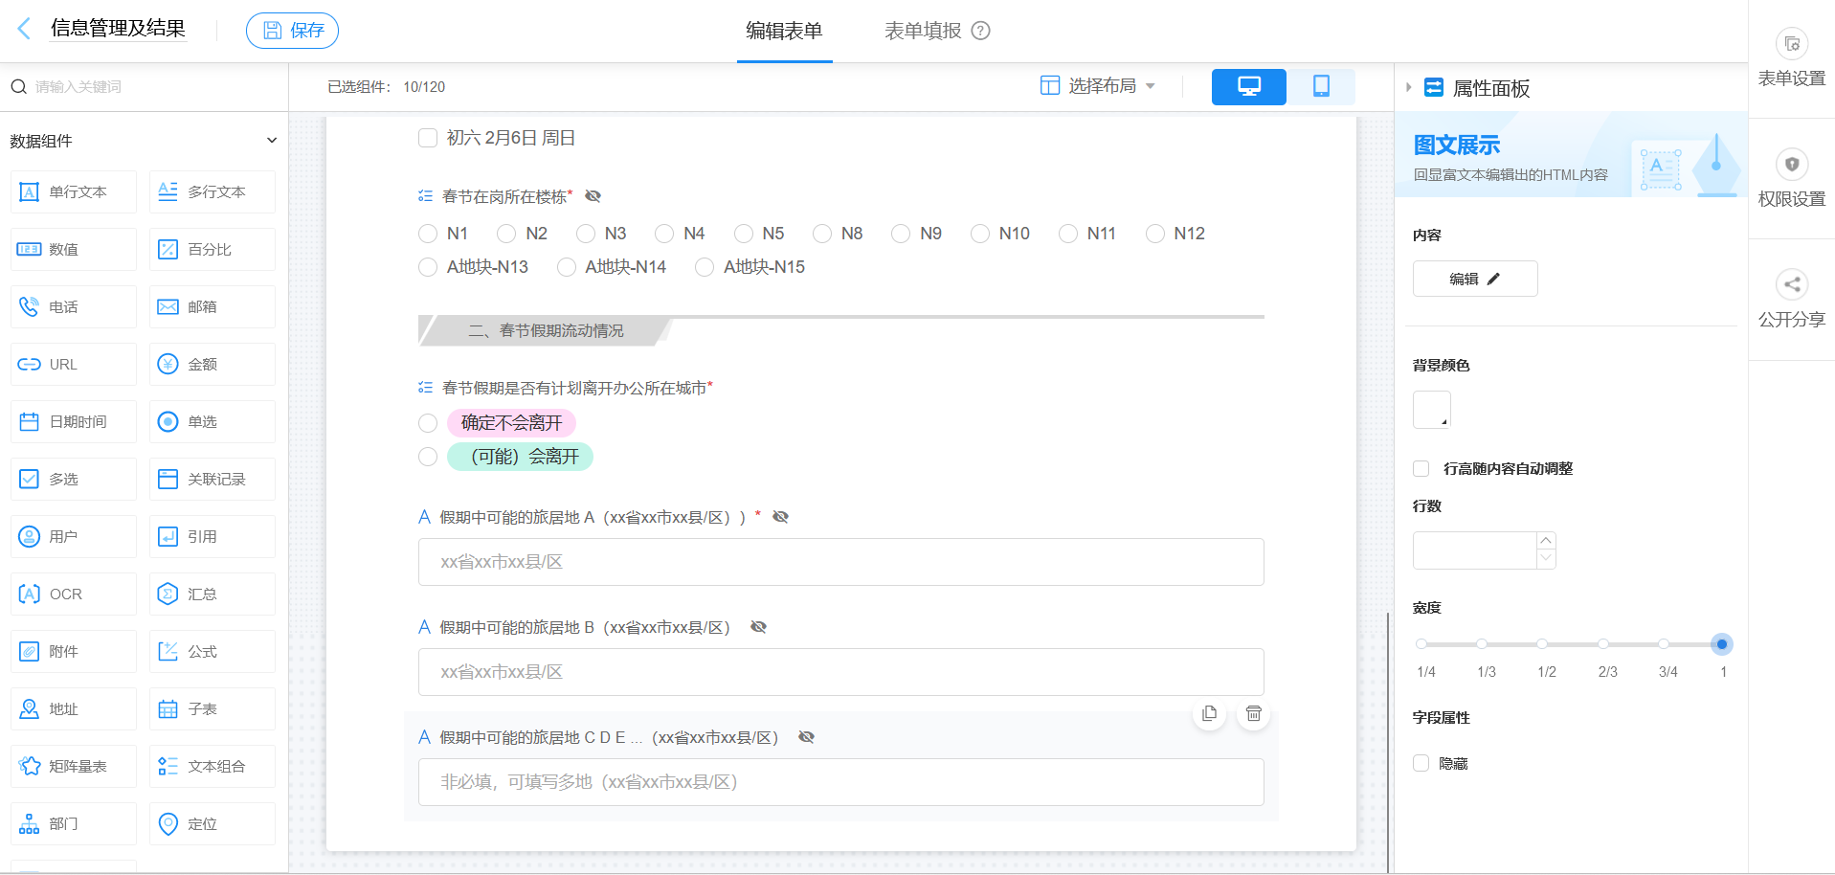This screenshot has height=875, width=1835.
Task: Pick the 矩阵量表 component
Action: click(73, 766)
